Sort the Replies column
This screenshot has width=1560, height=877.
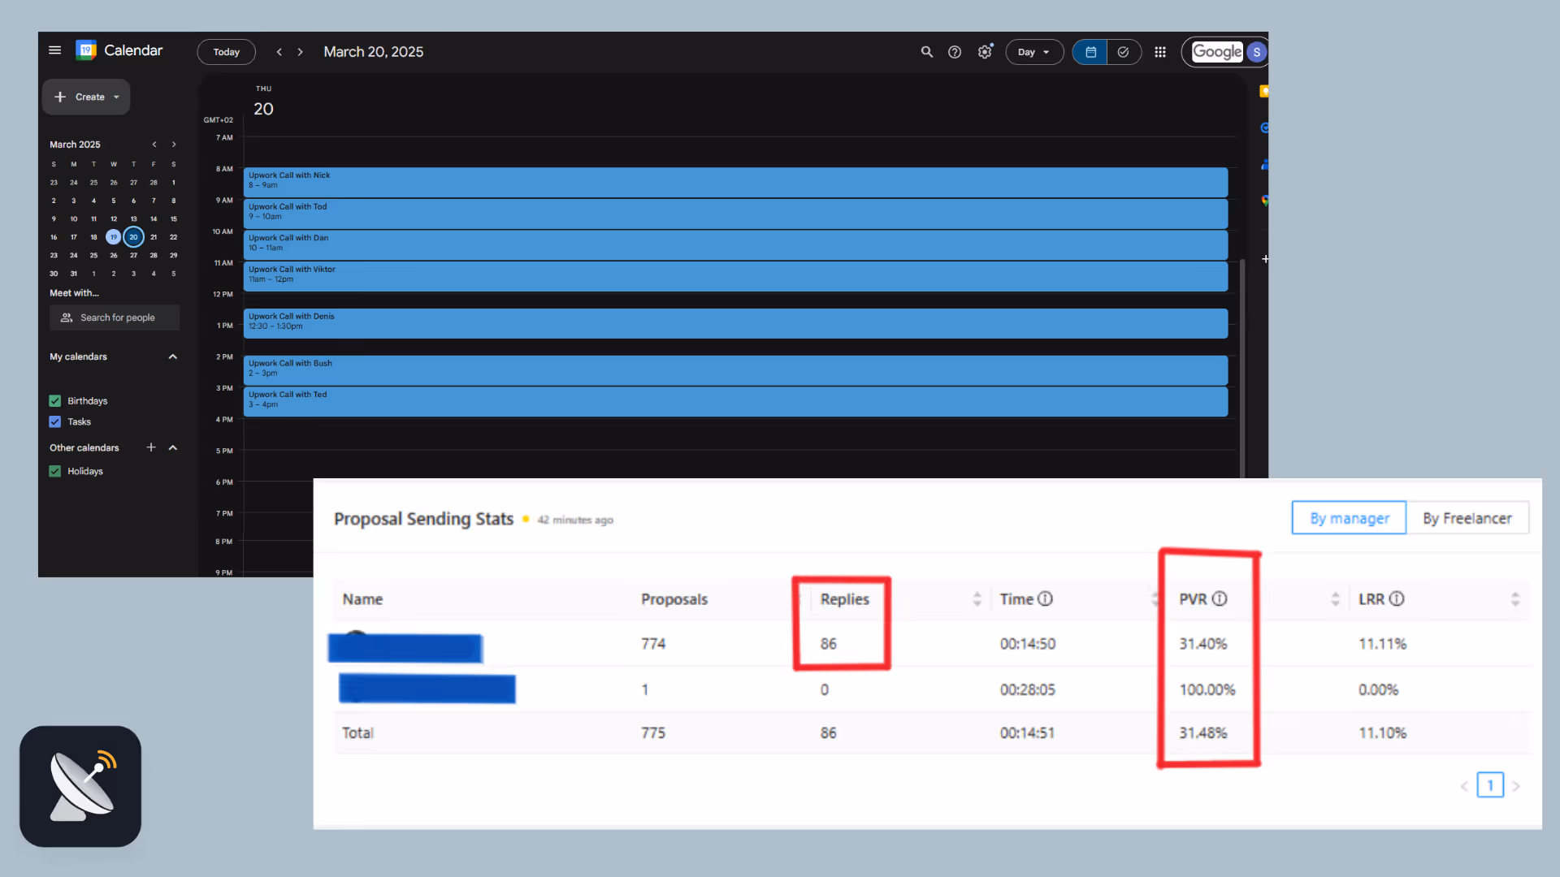click(977, 599)
